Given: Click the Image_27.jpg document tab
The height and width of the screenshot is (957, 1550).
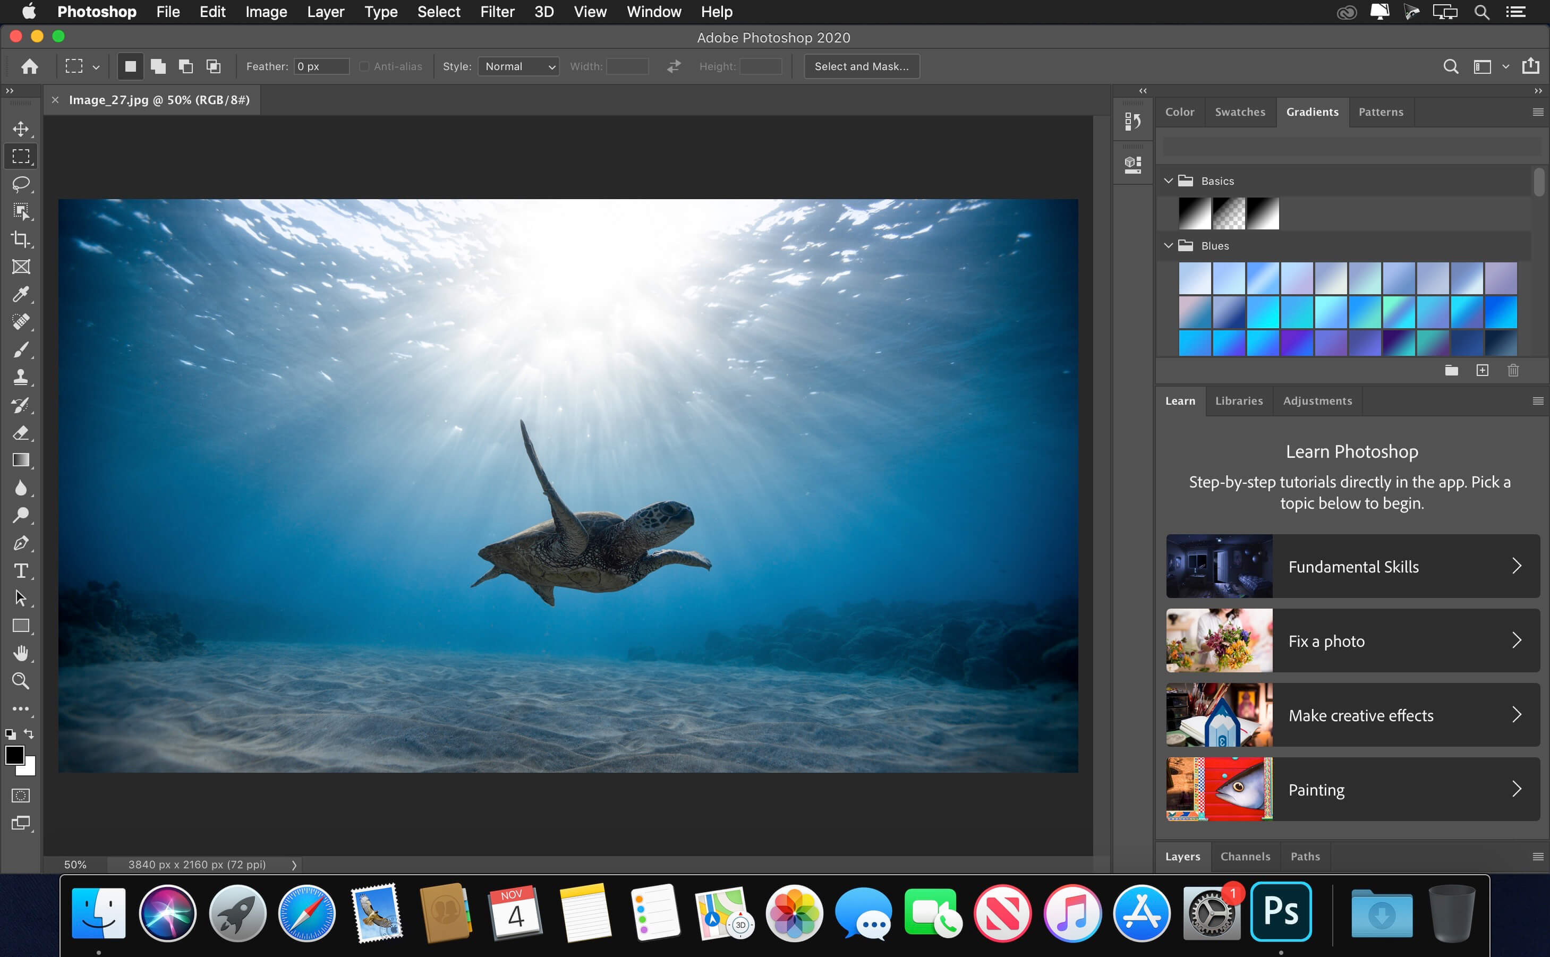Looking at the screenshot, I should 160,99.
